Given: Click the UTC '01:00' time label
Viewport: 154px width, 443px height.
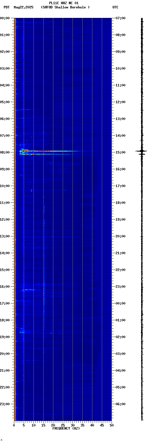Looking at the screenshot, I should point(121,320).
